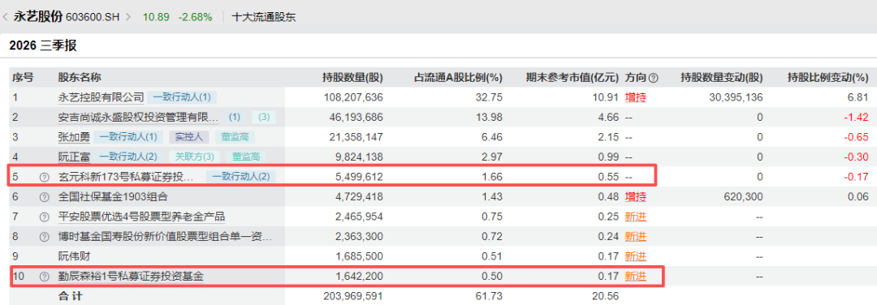Click change amount 30,395,136
This screenshot has width=877, height=305.
pyautogui.click(x=736, y=97)
